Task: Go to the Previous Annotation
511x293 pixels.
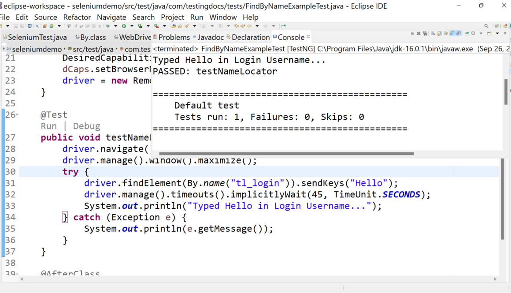Action: pyautogui.click(x=220, y=26)
